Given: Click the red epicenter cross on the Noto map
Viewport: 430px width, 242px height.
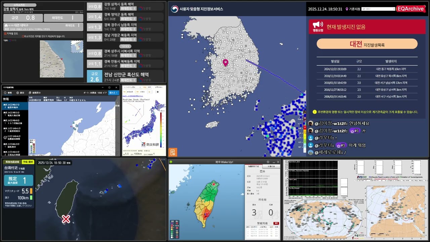Looking at the screenshot, I should tap(71, 127).
